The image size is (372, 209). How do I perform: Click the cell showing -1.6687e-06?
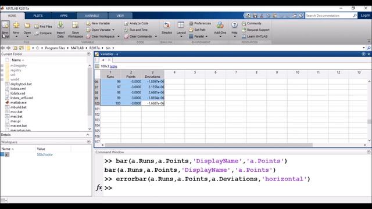pyautogui.click(x=153, y=103)
